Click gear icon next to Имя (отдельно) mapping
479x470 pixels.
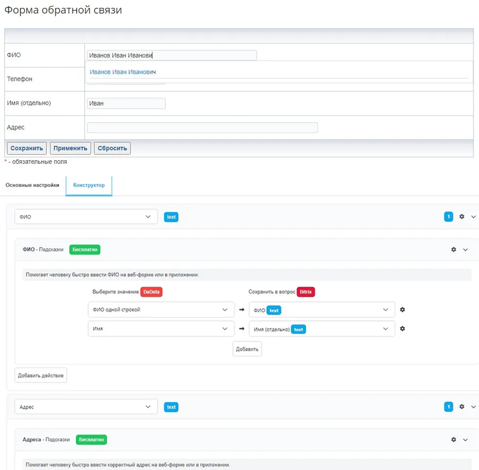402,329
